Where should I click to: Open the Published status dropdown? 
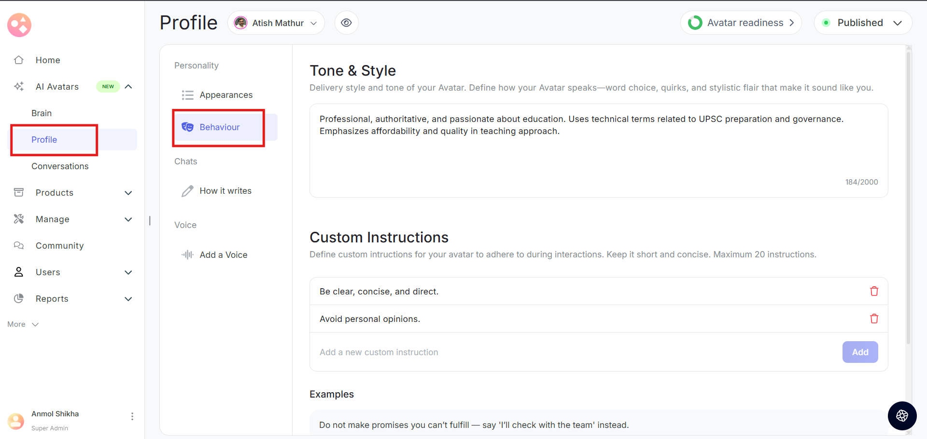pos(863,23)
